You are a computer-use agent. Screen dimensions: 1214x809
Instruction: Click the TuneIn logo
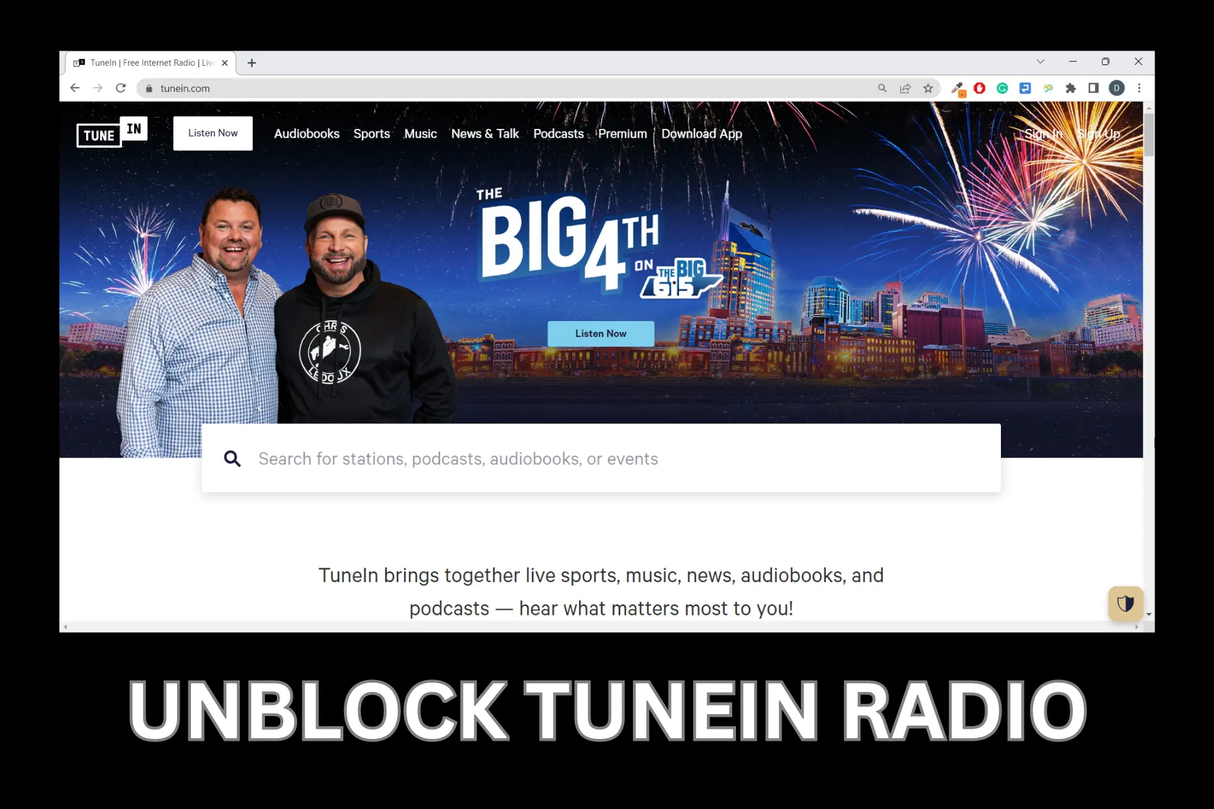(111, 132)
